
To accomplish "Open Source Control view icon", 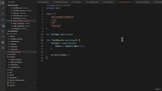I will [x=3, y=14].
